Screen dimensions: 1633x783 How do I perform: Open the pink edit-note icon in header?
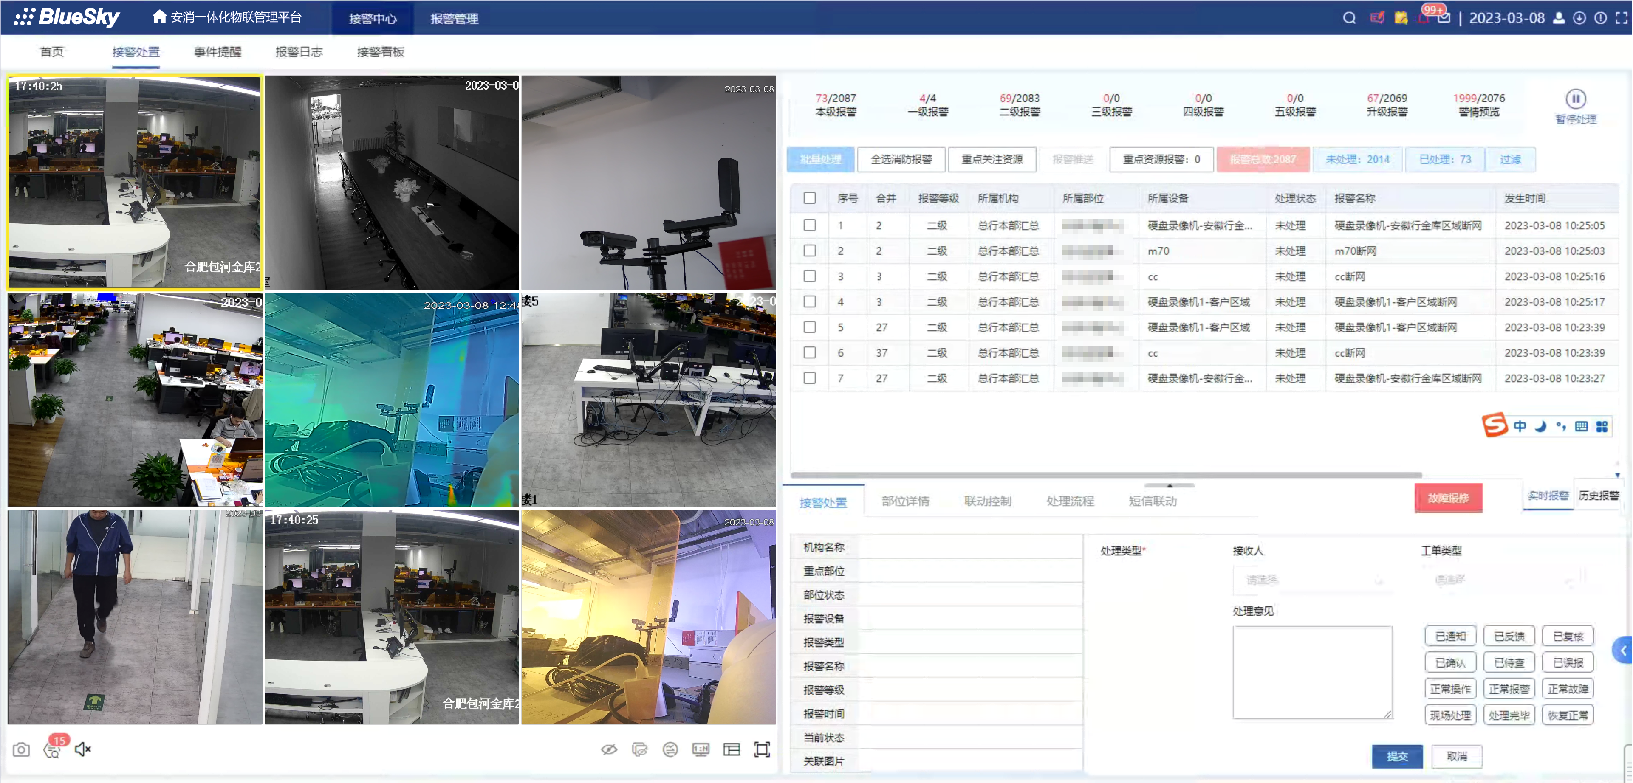(1377, 18)
